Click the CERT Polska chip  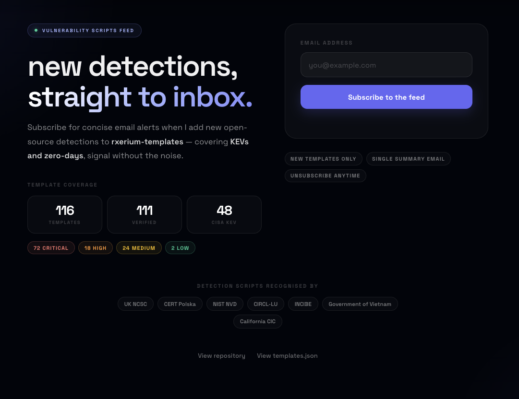click(x=180, y=304)
